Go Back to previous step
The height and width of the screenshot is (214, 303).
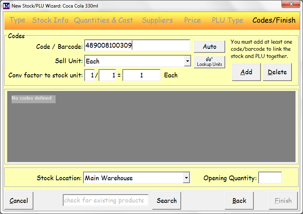[239, 201]
